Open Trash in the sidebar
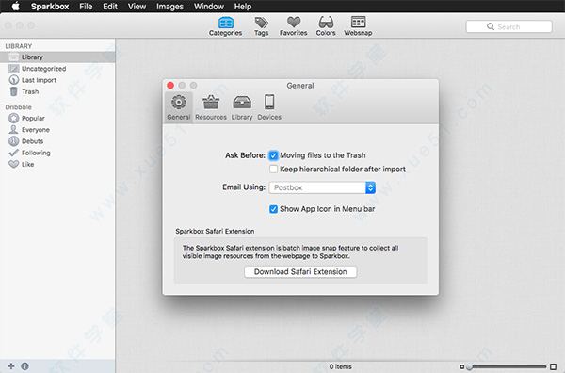565x373 pixels. click(x=57, y=91)
